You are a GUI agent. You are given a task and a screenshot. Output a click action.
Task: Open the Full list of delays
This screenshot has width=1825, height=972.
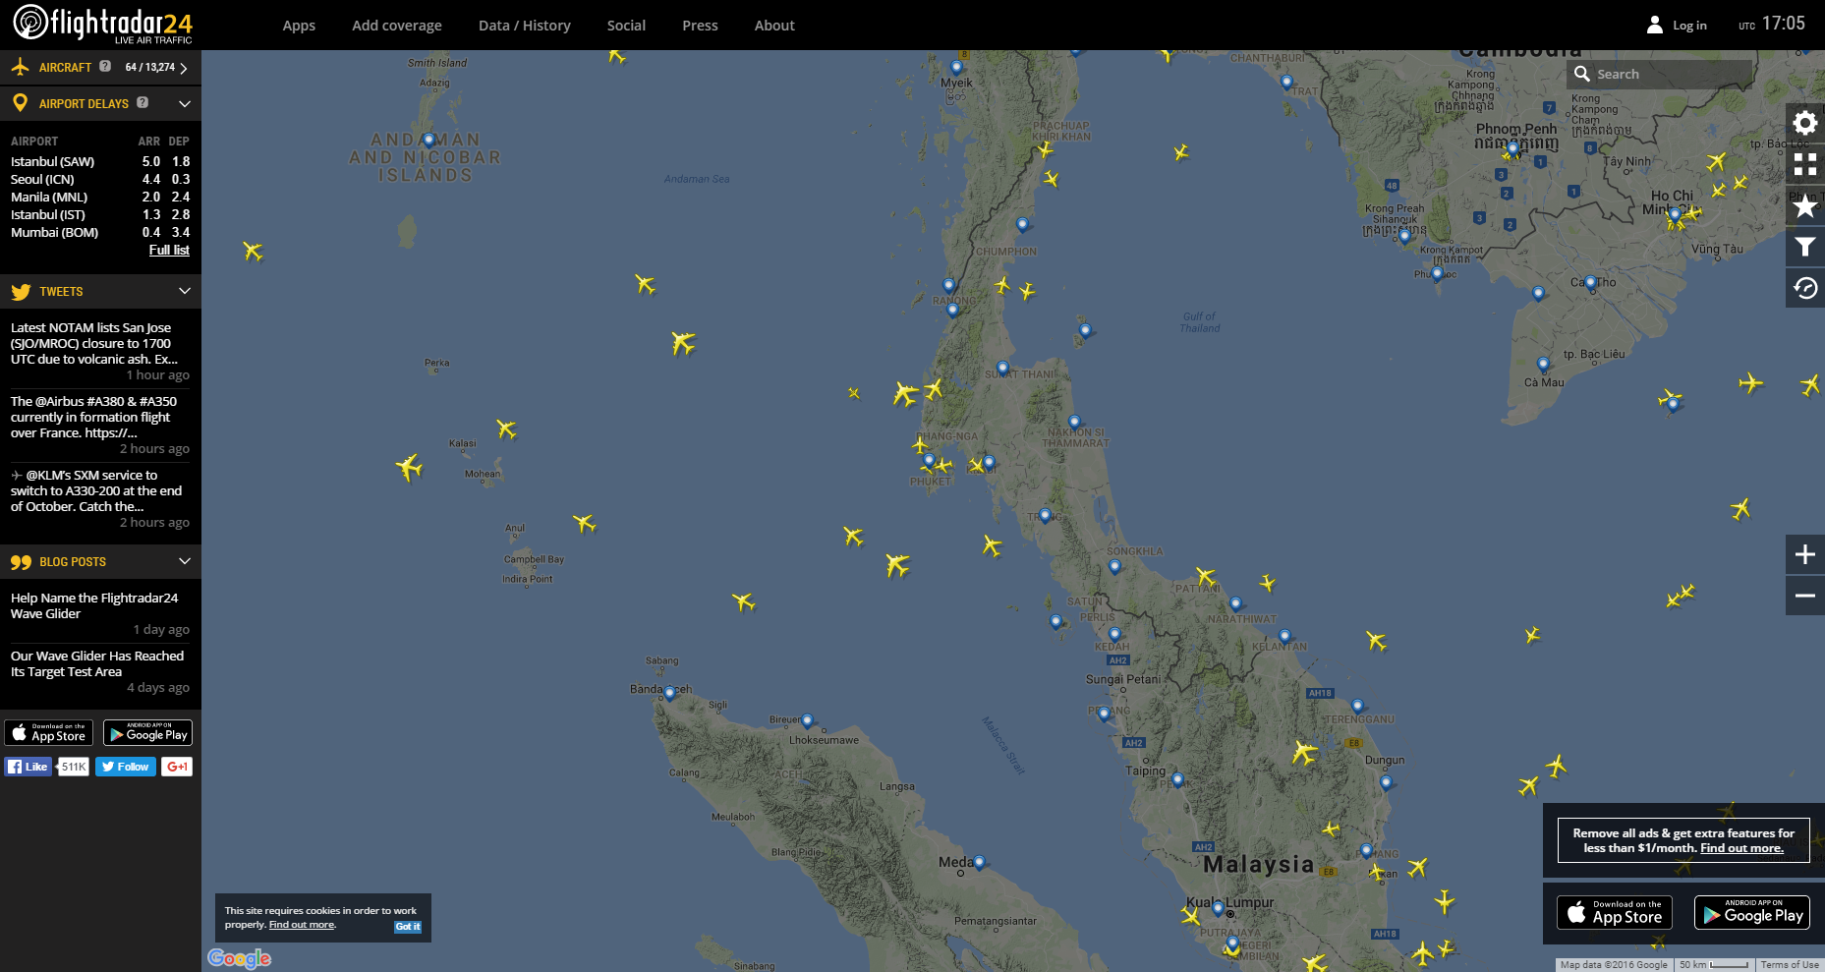pos(169,250)
